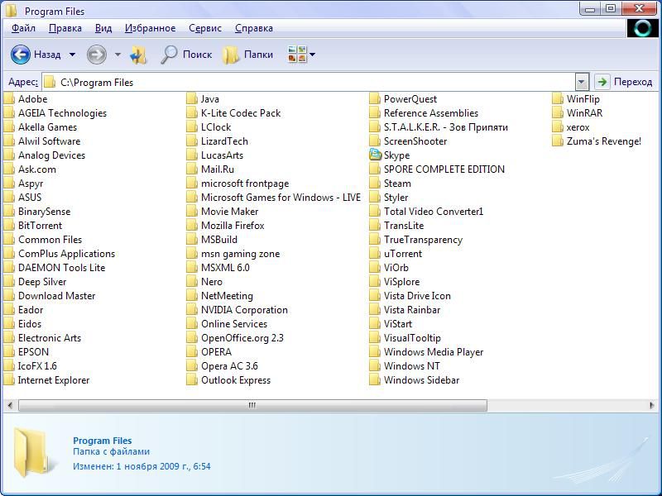
Task: Click the Views icon in toolbar
Action: click(297, 55)
